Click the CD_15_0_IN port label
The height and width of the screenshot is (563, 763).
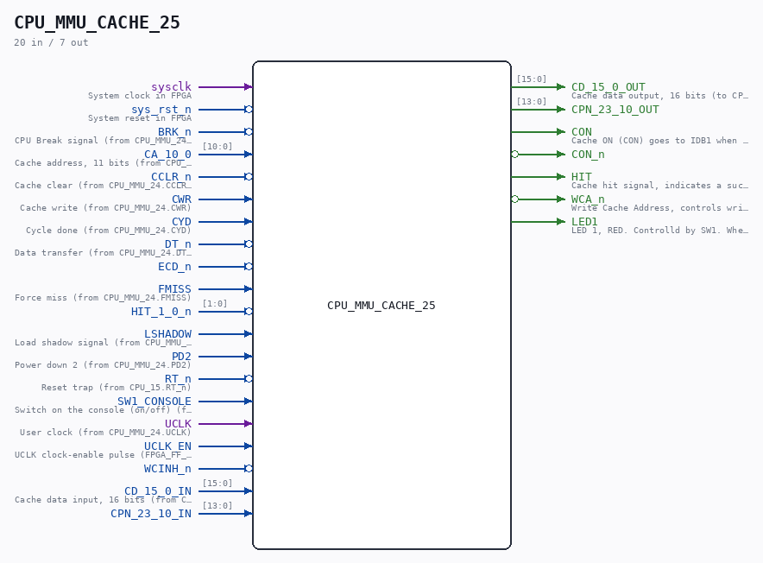point(158,490)
